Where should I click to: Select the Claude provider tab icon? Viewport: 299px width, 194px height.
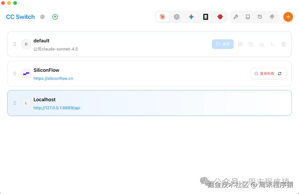point(163,17)
